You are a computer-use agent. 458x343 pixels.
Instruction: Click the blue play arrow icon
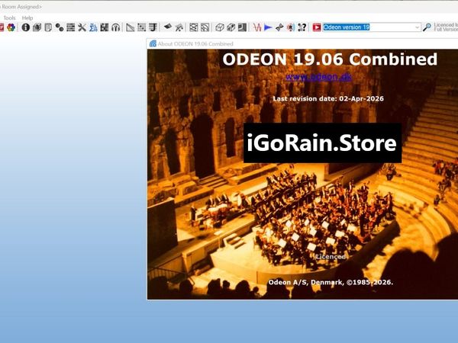(268, 27)
